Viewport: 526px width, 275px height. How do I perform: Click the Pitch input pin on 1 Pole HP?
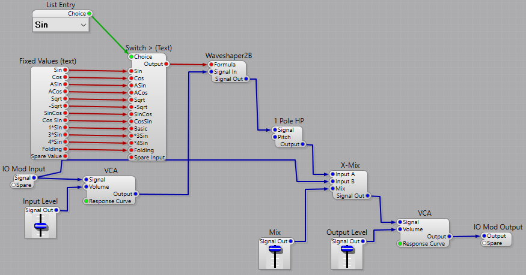(x=275, y=137)
